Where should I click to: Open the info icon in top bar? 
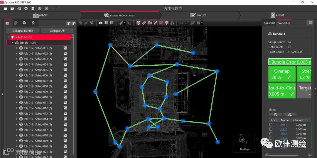[x=46, y=9]
